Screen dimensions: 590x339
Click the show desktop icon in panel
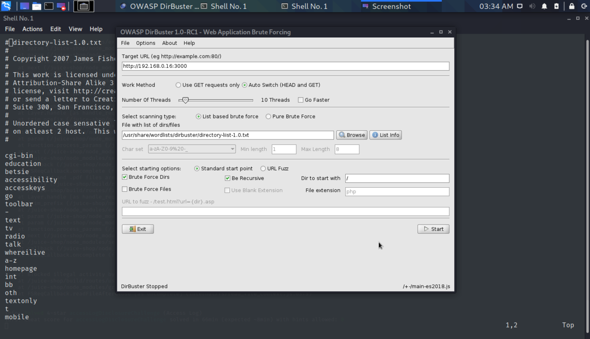(x=24, y=6)
